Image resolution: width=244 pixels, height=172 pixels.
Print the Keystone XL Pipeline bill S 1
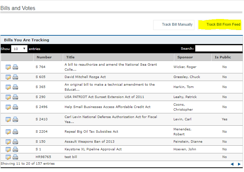tap(15, 149)
